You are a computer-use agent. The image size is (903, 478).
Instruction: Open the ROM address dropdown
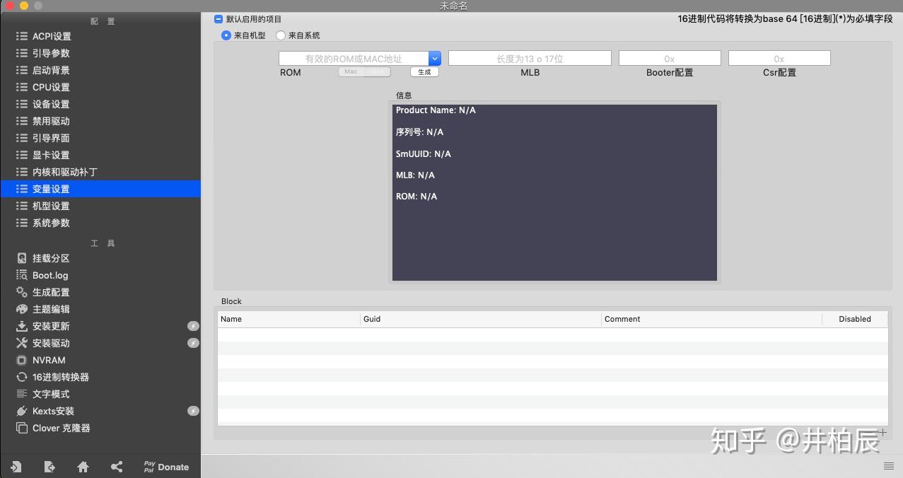434,58
